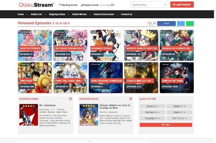Click the Released Episodes heading
This screenshot has width=216, height=143.
[x=35, y=23]
